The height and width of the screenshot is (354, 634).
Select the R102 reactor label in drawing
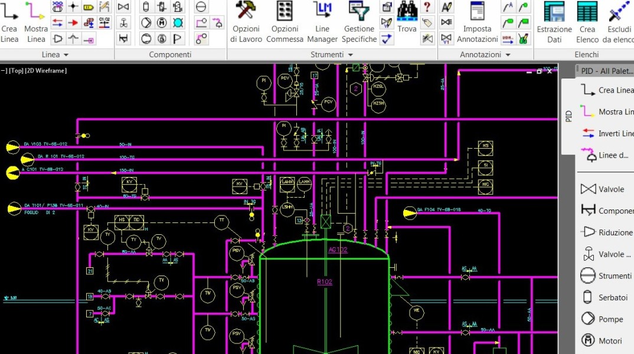(325, 282)
